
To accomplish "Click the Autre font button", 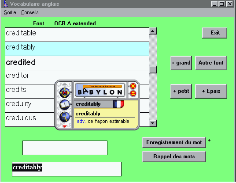I will pyautogui.click(x=211, y=63).
